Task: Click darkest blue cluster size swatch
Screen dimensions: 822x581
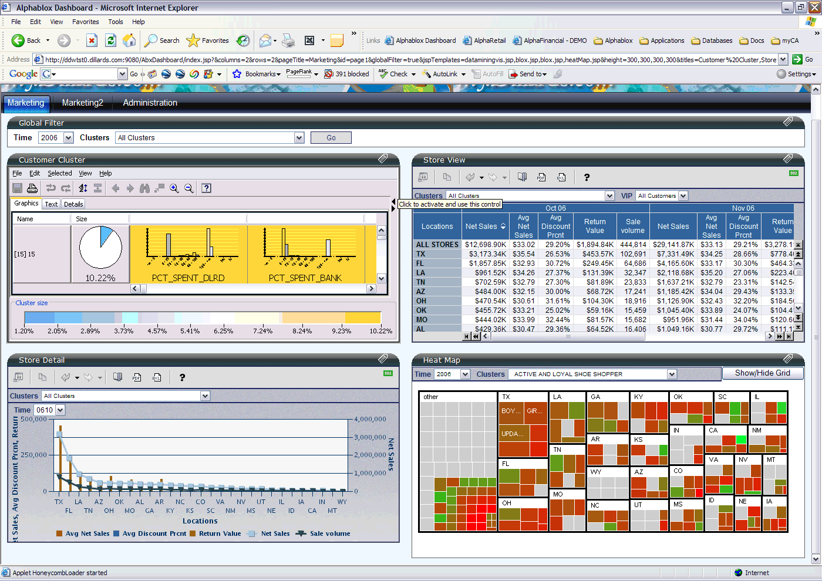Action: (x=39, y=317)
